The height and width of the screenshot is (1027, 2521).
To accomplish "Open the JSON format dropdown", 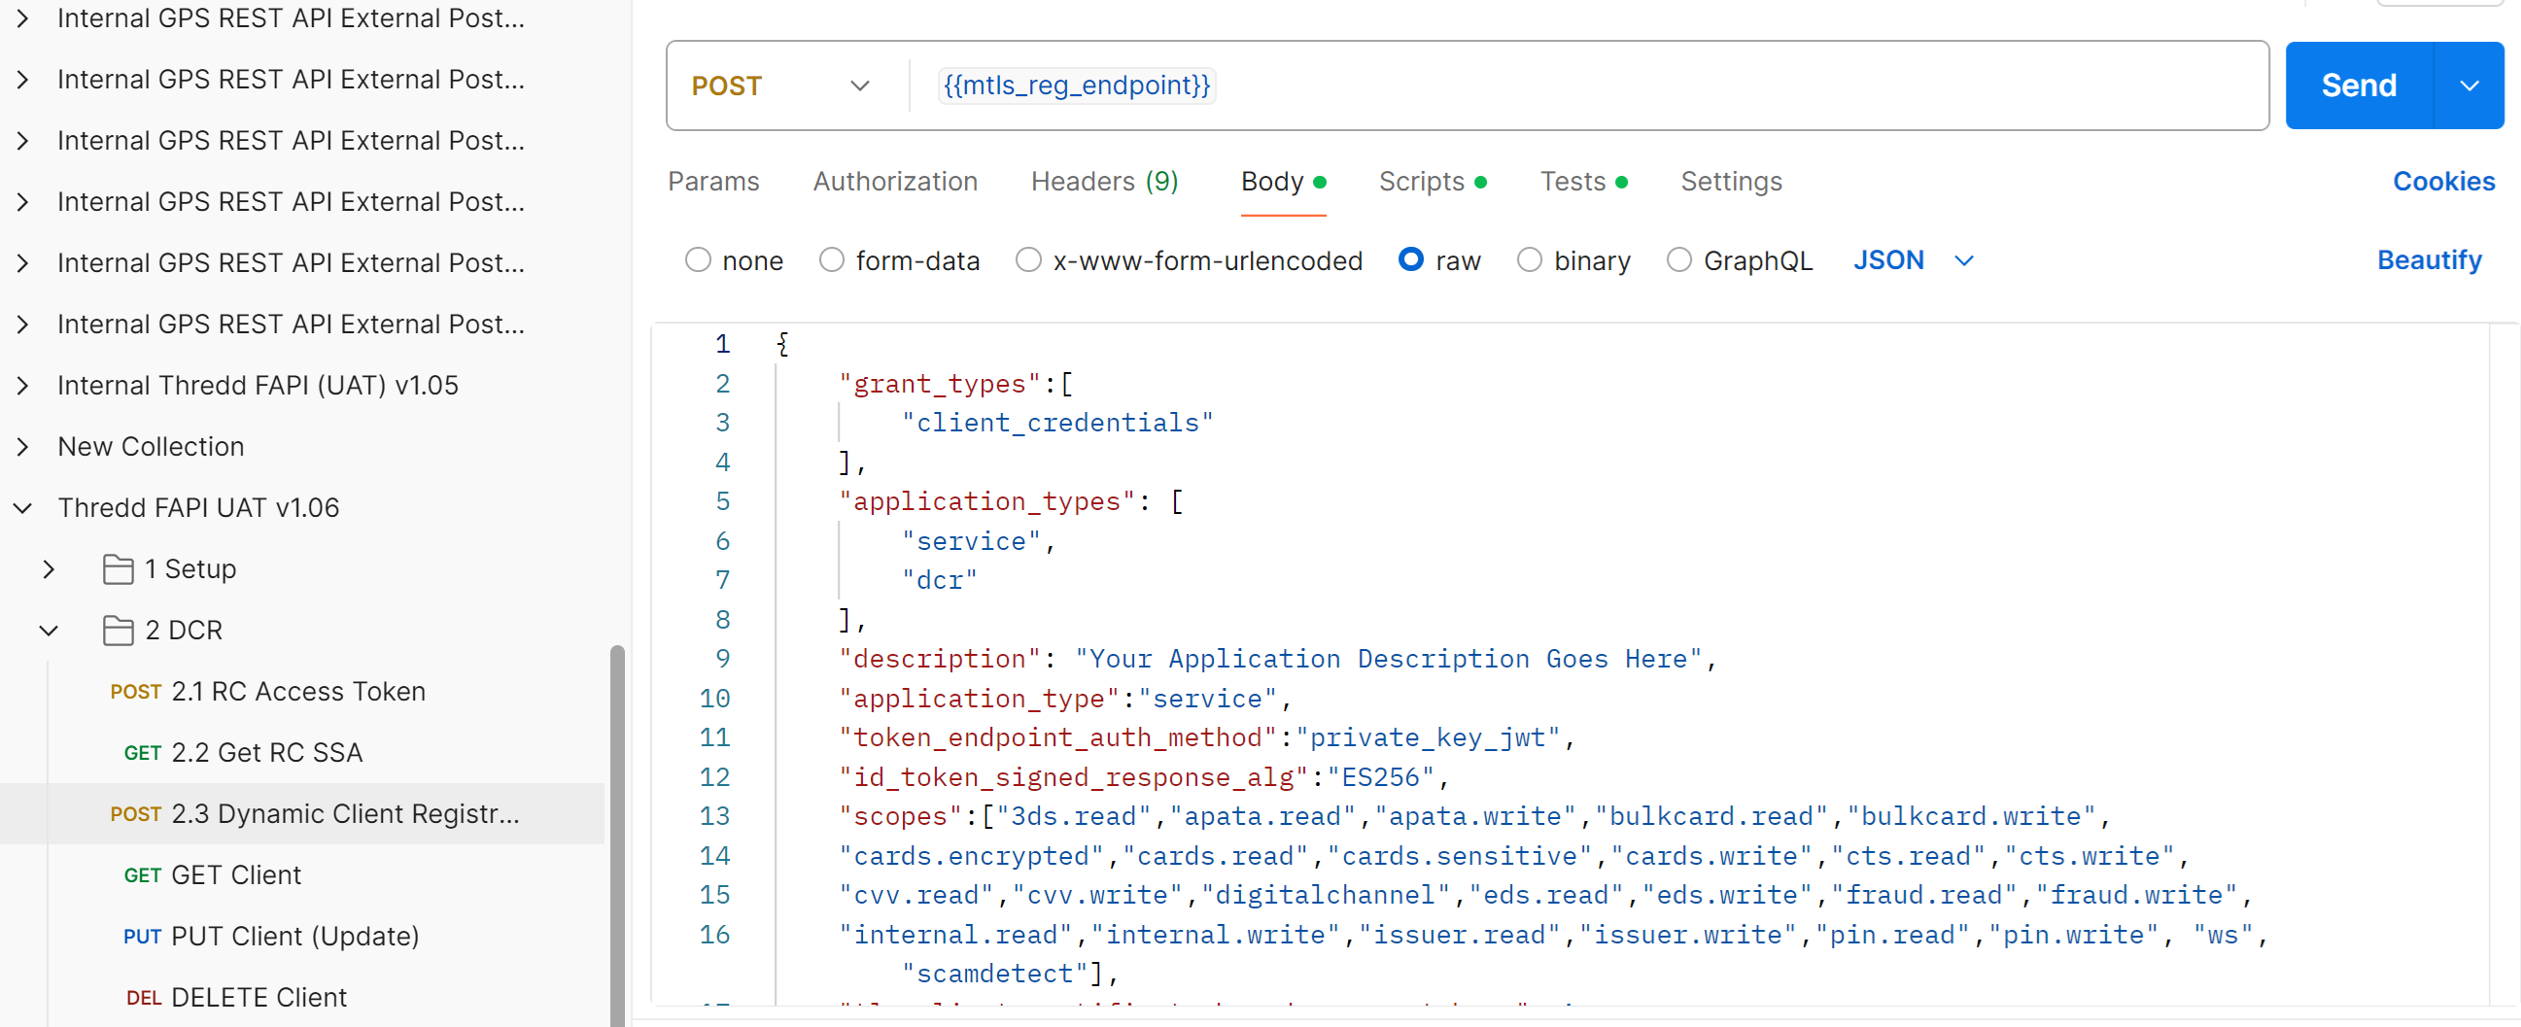I will click(x=1914, y=260).
